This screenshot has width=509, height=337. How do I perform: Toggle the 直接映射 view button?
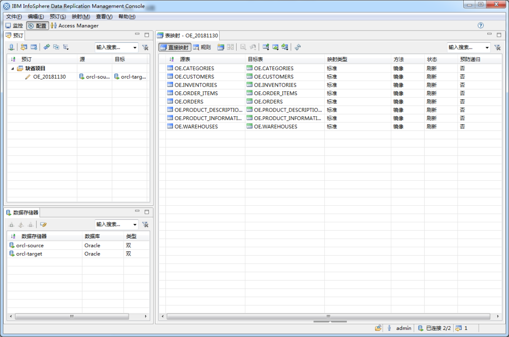(x=175, y=48)
